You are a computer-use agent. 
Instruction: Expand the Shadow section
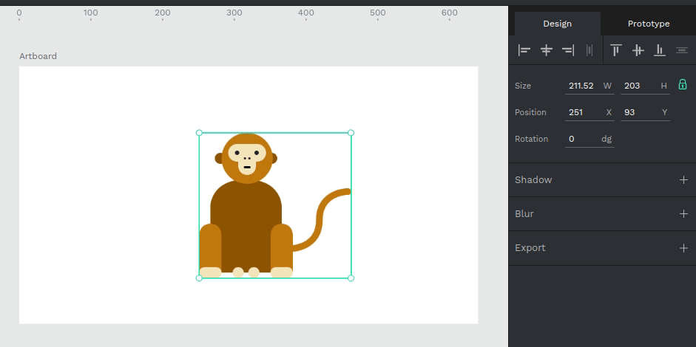click(x=683, y=180)
